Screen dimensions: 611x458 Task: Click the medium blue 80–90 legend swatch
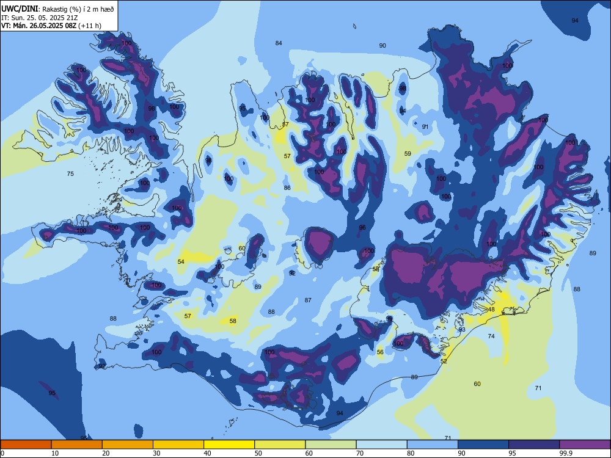tap(433, 445)
